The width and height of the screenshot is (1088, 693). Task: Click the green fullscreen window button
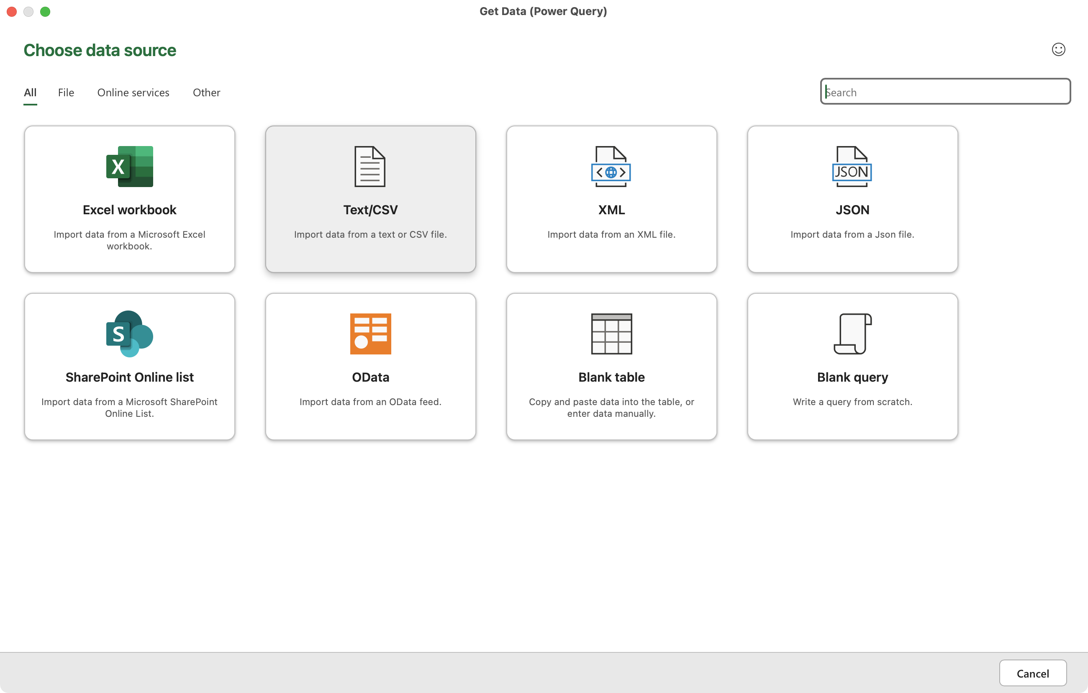coord(45,12)
